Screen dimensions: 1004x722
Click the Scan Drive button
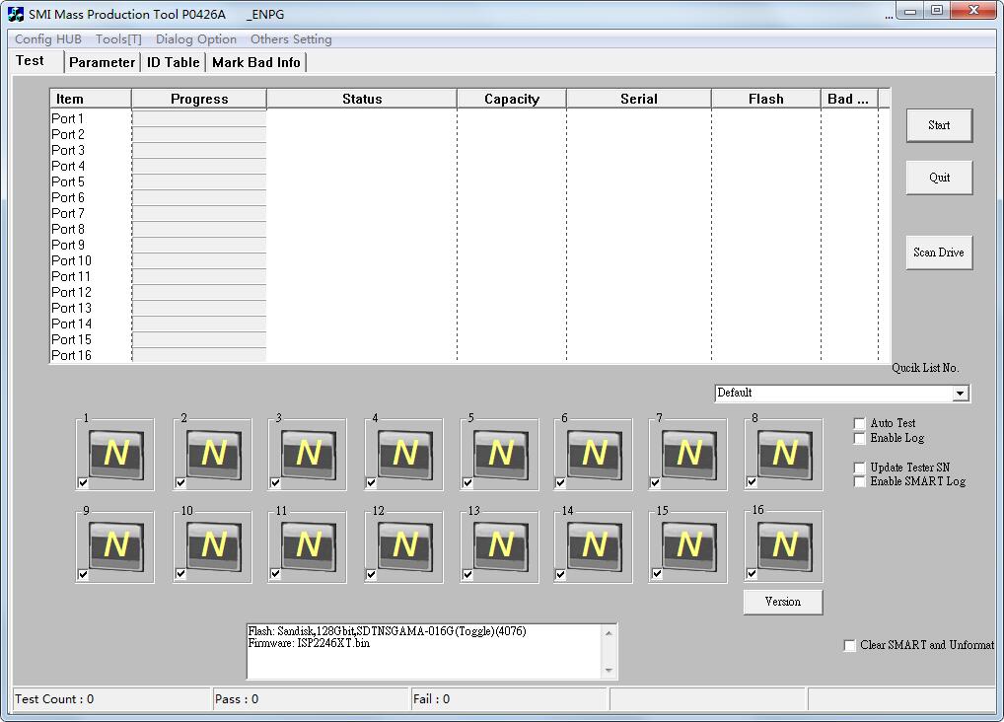[939, 253]
